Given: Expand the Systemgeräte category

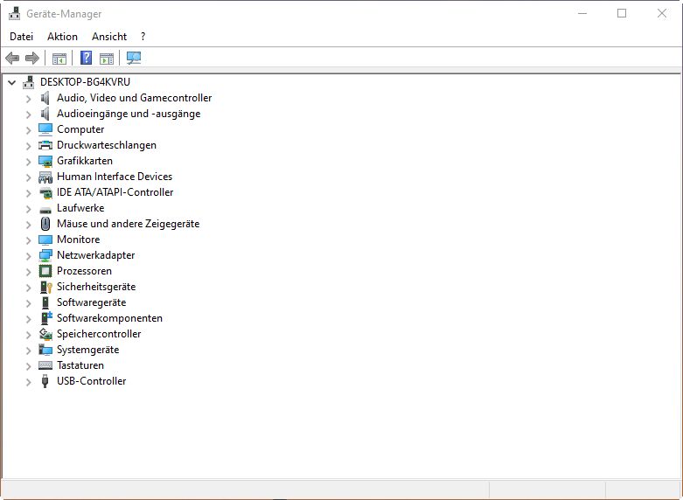Looking at the screenshot, I should 28,351.
